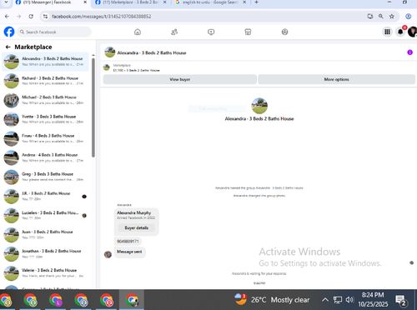Open the Groups icon in top navigation

pos(284,32)
